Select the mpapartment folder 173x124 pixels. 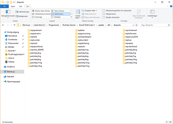coord(35,30)
